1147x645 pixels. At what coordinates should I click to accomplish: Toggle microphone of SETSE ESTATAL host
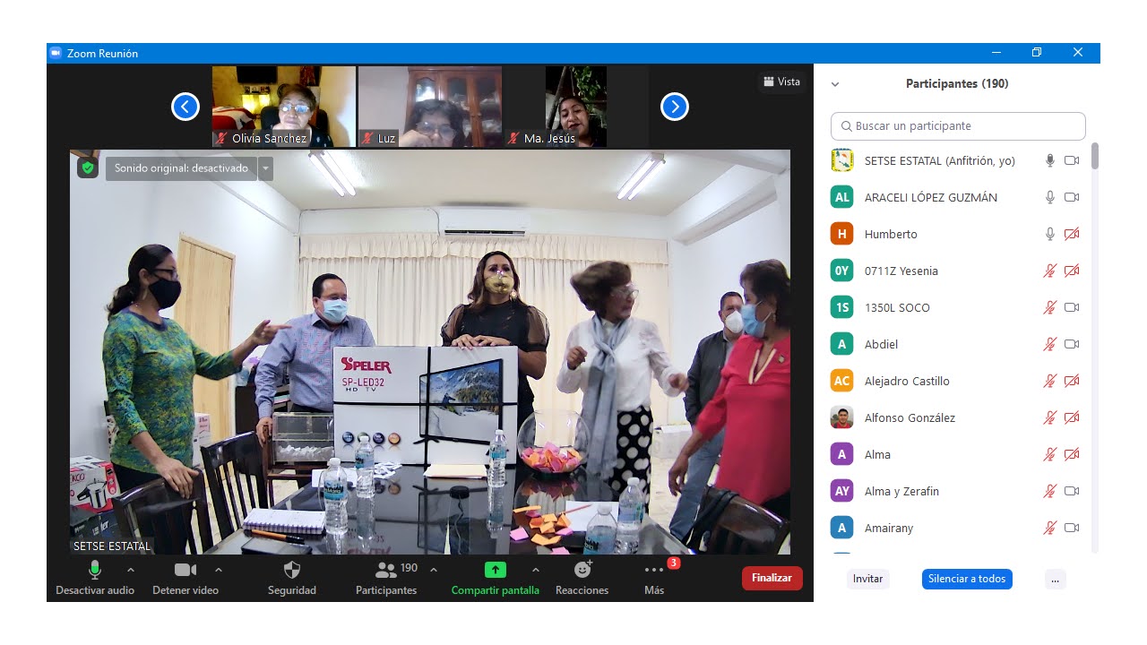tap(1050, 160)
